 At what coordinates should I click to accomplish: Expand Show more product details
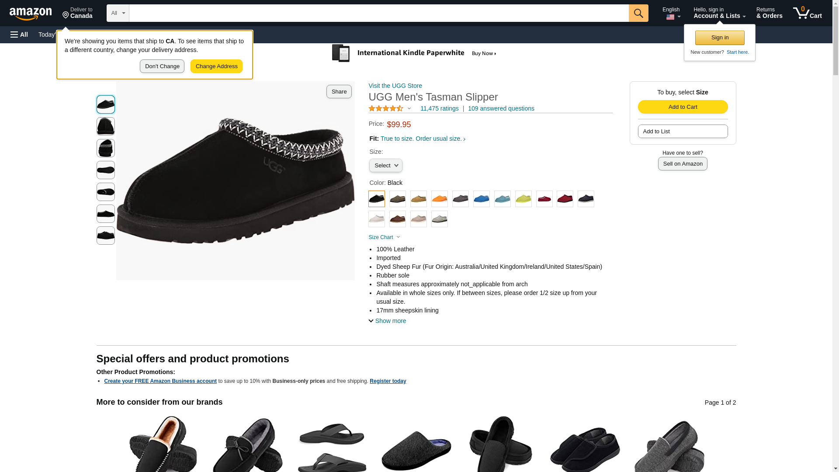pos(387,321)
